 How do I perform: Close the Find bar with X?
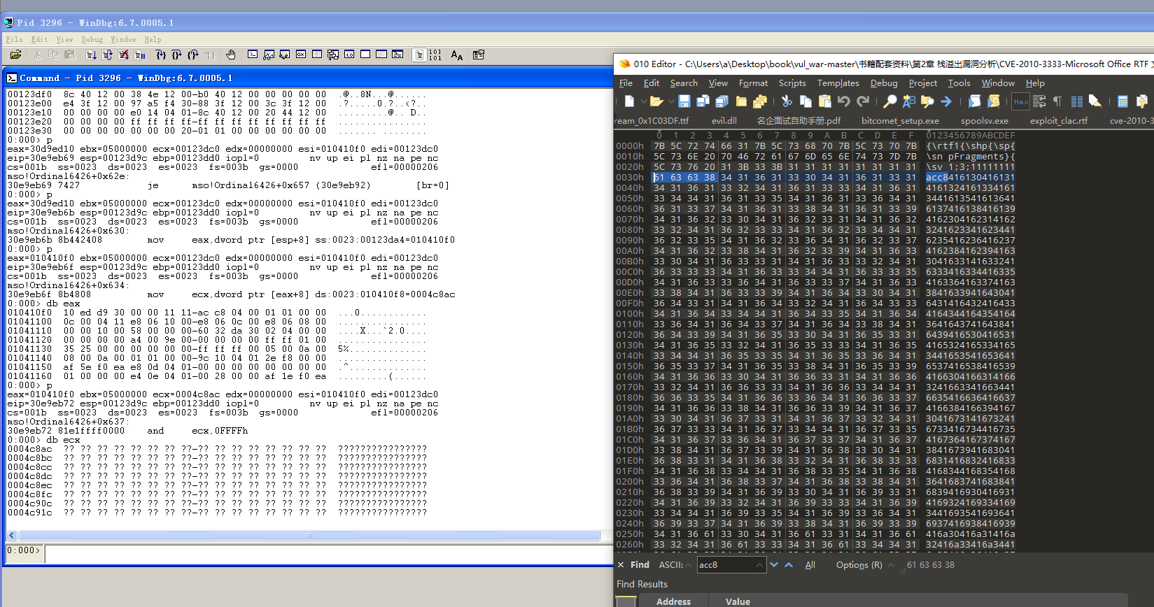click(x=620, y=564)
